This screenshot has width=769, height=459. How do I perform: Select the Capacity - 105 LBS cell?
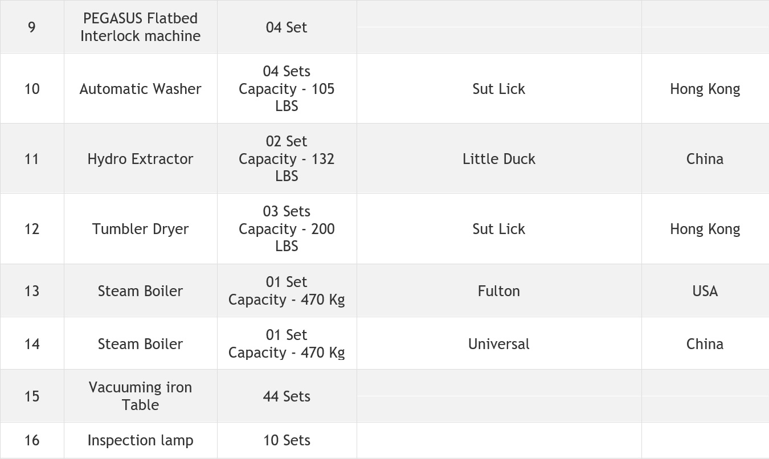287,89
